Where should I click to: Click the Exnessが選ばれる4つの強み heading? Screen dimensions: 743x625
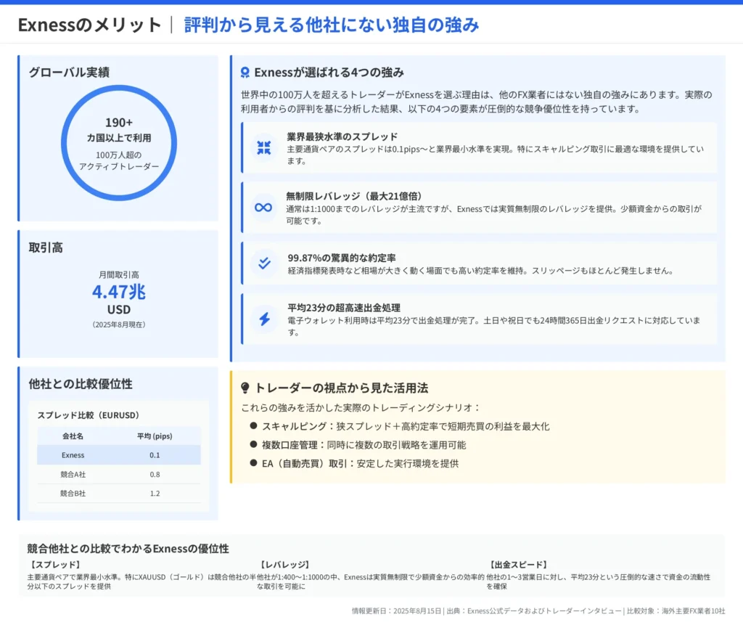tap(329, 72)
